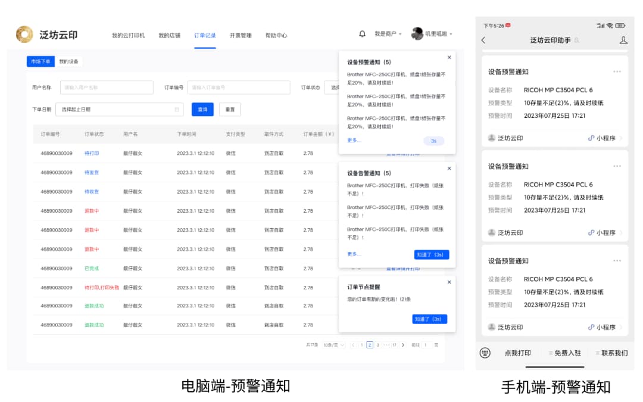Tap the 泛坊云印助手 mobile title
Screen dimensions: 643x402
tap(550, 40)
